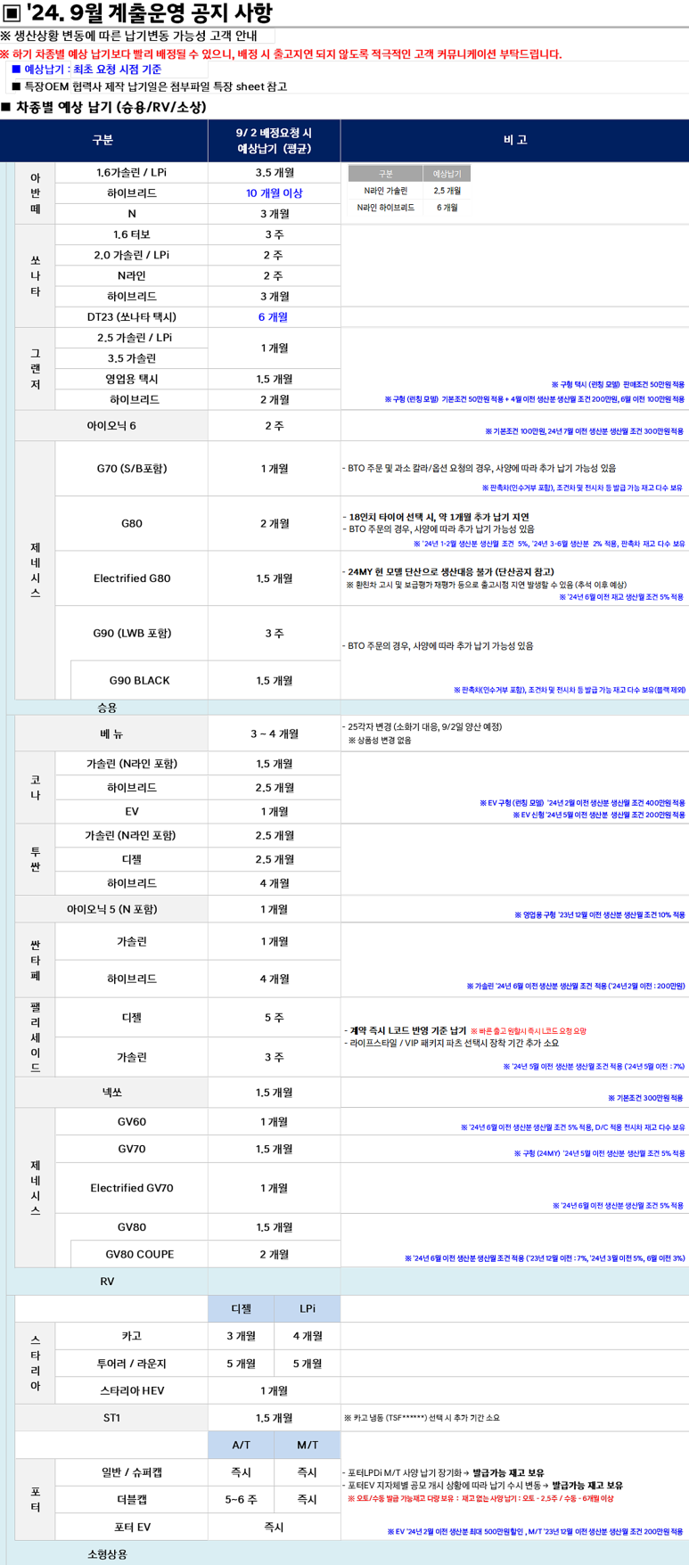Click the 카고 냉동 (TSF******) note
The width and height of the screenshot is (689, 1565).
(422, 1418)
